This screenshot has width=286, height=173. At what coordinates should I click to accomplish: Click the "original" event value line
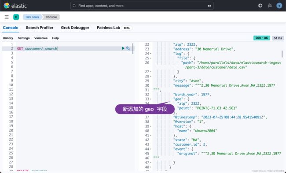click(x=229, y=154)
